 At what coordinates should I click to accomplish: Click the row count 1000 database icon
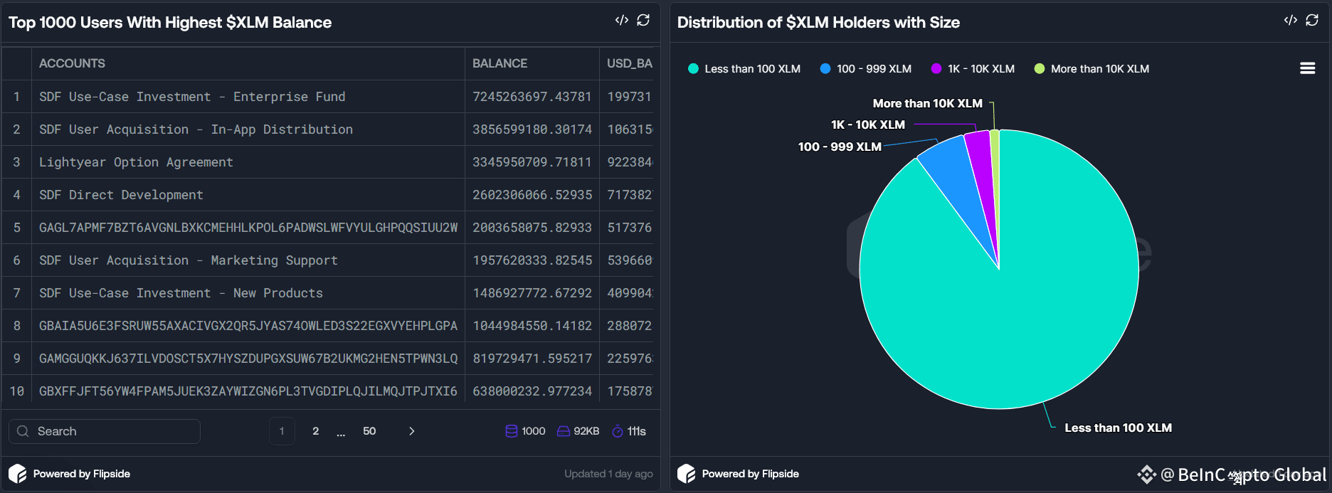pos(511,431)
